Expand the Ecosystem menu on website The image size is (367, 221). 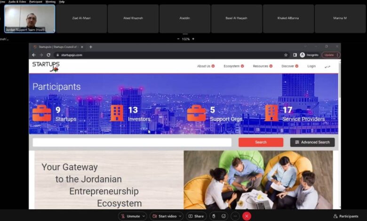coord(234,66)
